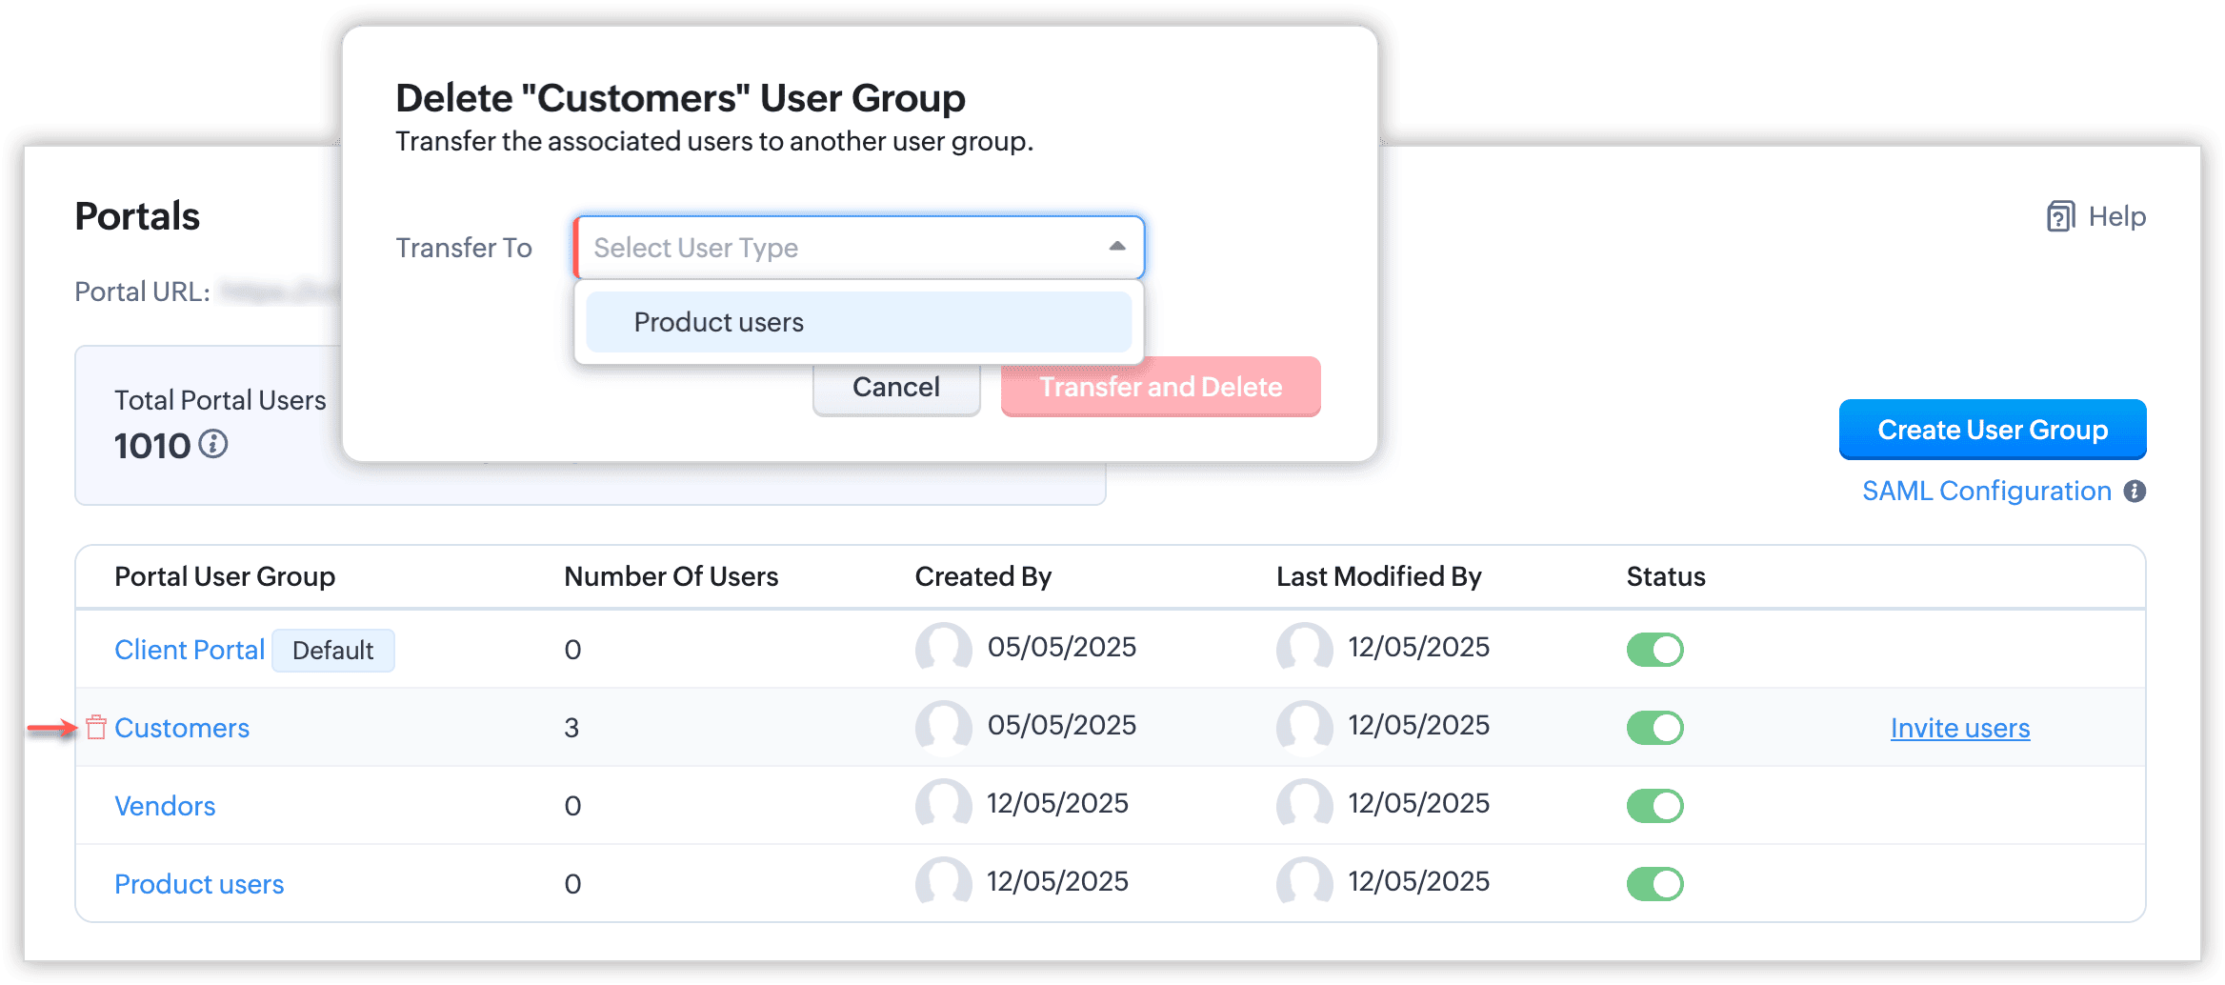
Task: Click the trash icon beside Customers
Action: 96,728
